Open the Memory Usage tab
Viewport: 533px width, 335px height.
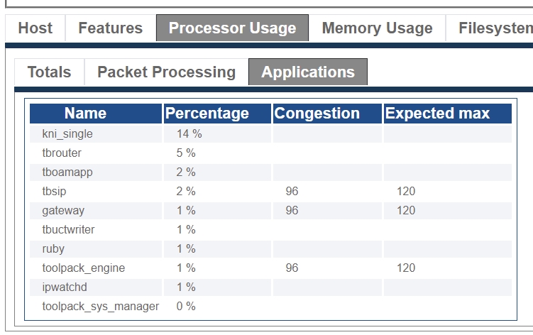[x=377, y=28]
